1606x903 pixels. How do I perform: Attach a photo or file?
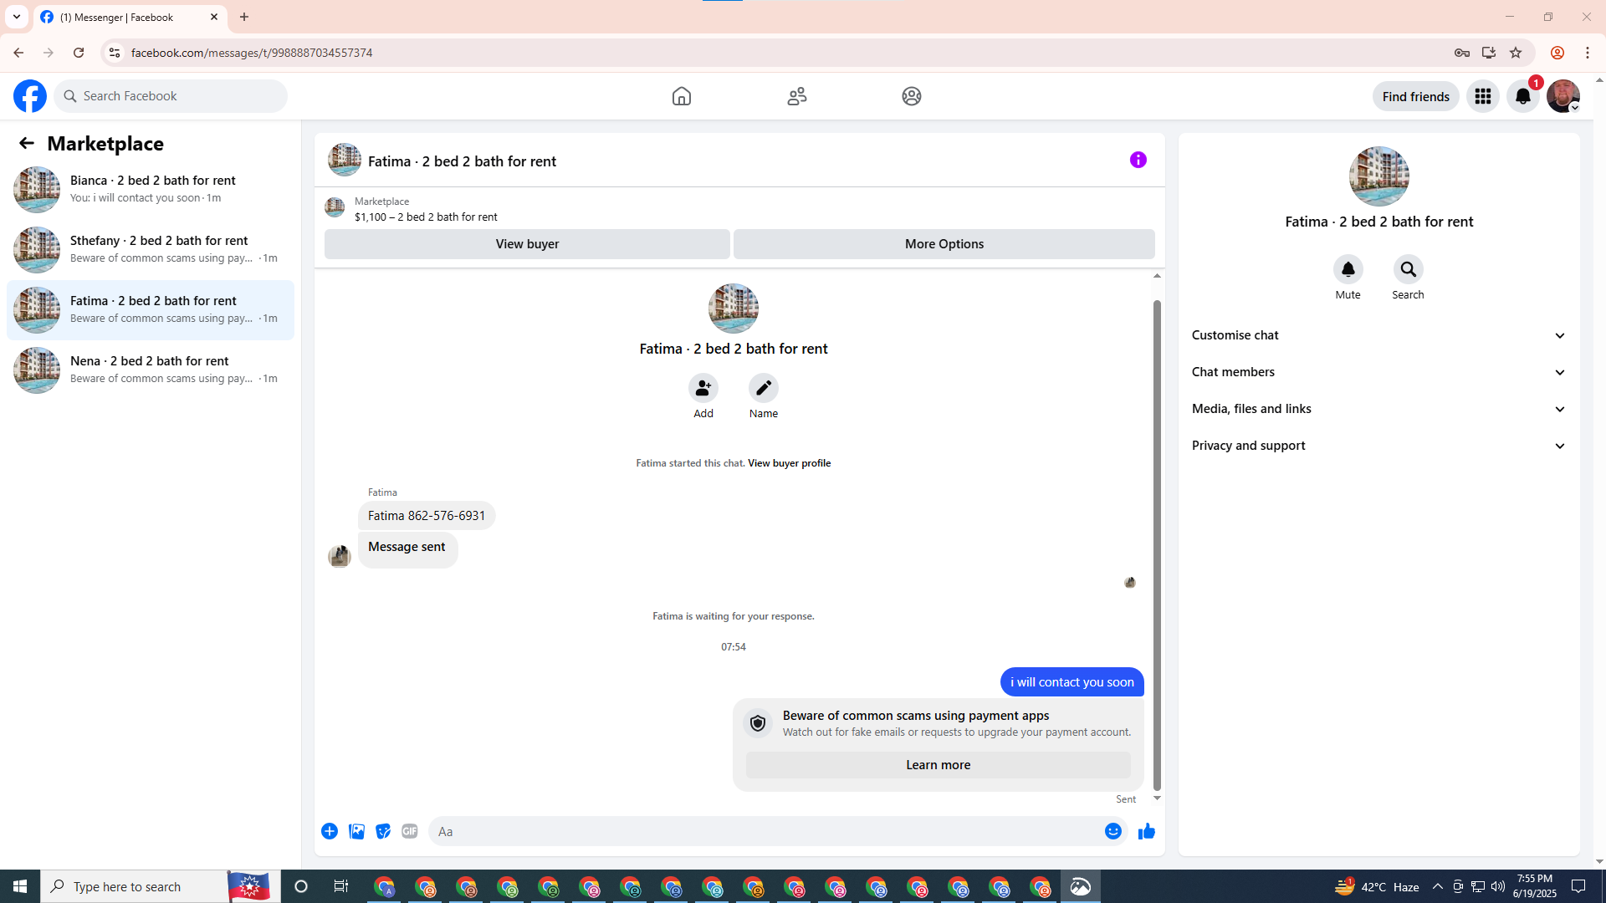point(356,831)
